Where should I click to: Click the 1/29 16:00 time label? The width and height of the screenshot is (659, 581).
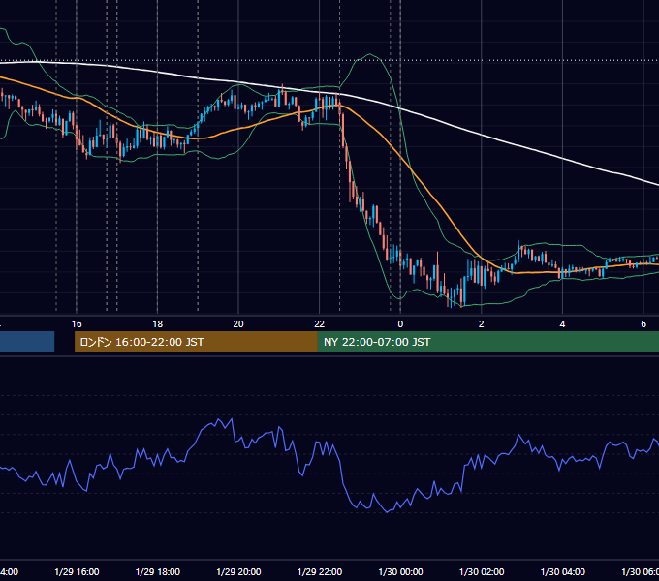pos(77,572)
